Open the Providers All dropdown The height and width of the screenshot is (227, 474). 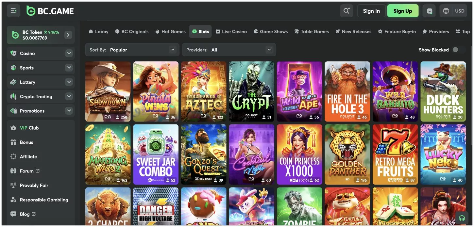pyautogui.click(x=229, y=50)
